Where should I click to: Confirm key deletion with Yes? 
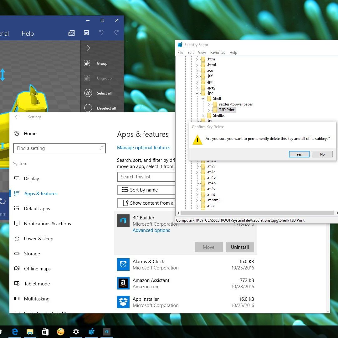tap(299, 154)
